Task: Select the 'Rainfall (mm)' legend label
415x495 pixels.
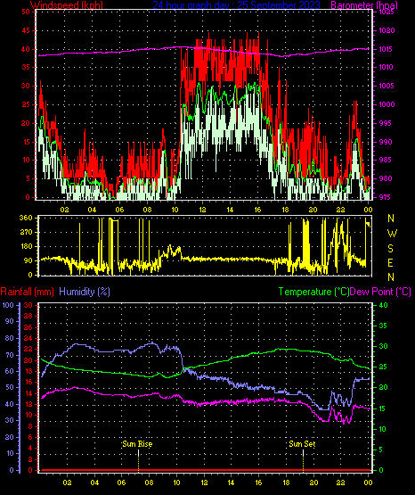Action: pos(27,292)
